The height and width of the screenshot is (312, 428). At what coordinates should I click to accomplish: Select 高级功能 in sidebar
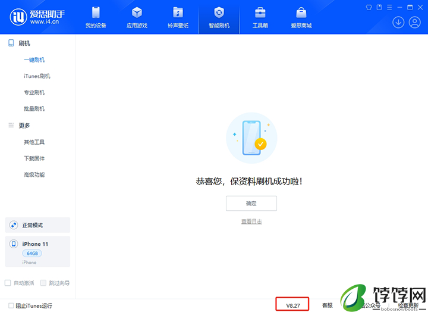point(34,174)
